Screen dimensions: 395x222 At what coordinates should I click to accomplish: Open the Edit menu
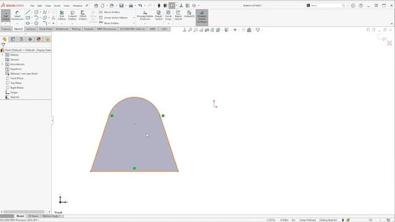pos(39,6)
